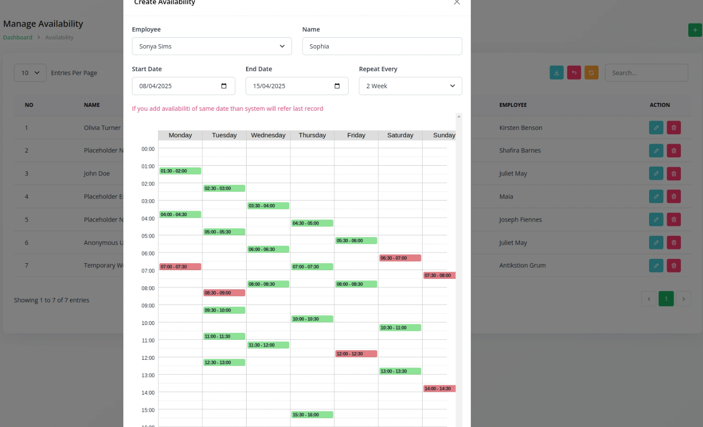
Task: Delete the Maia row
Action: (674, 197)
